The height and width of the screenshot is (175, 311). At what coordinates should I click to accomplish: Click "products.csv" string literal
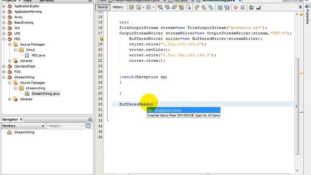(245, 28)
